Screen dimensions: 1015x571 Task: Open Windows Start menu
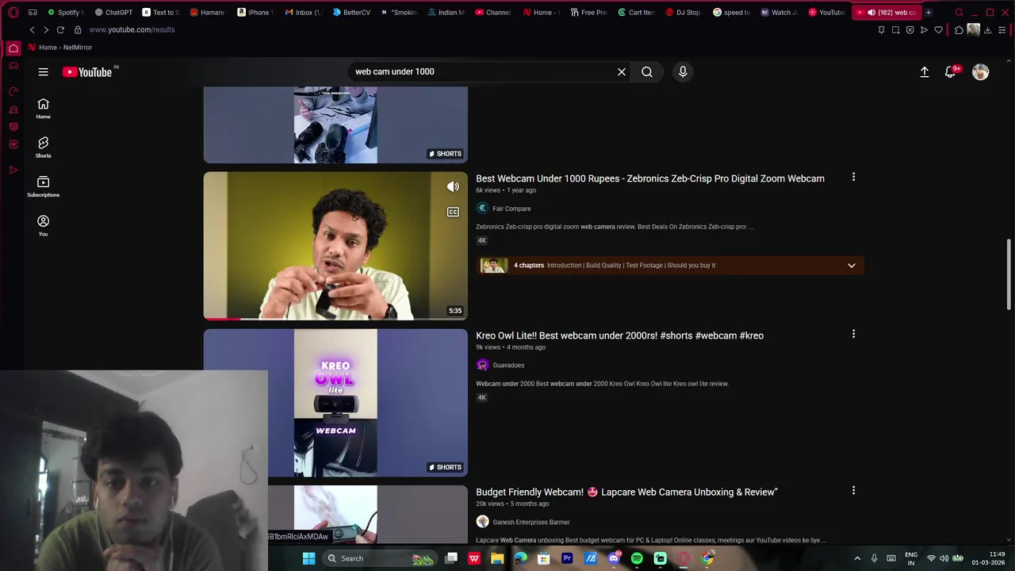pos(308,558)
